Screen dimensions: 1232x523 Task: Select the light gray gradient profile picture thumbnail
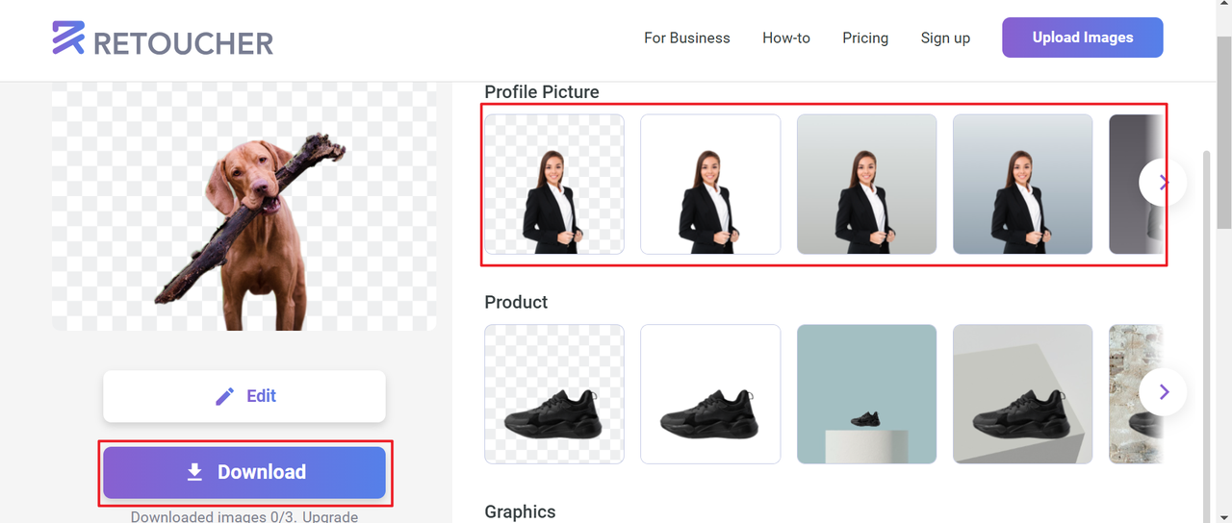pos(866,185)
